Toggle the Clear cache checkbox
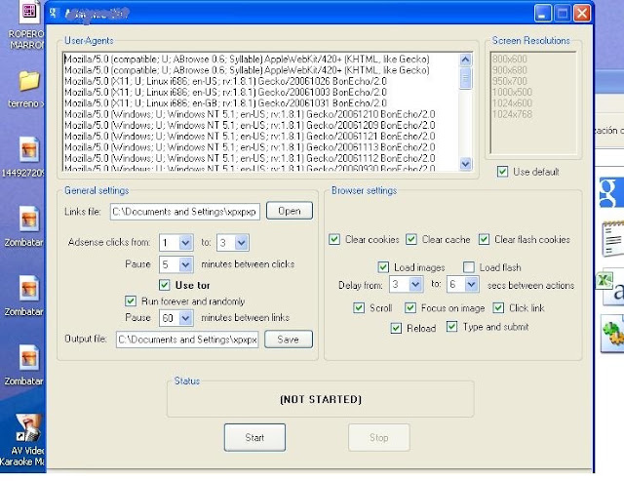Image resolution: width=624 pixels, height=481 pixels. coord(411,239)
